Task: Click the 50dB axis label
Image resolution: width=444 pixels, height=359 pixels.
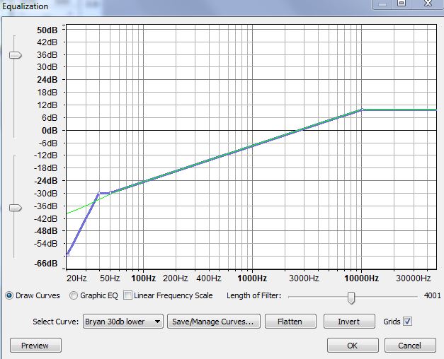Action: [47, 30]
